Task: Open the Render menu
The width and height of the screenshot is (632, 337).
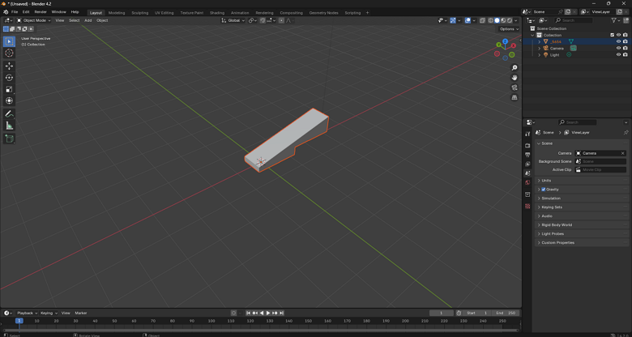Action: click(41, 12)
